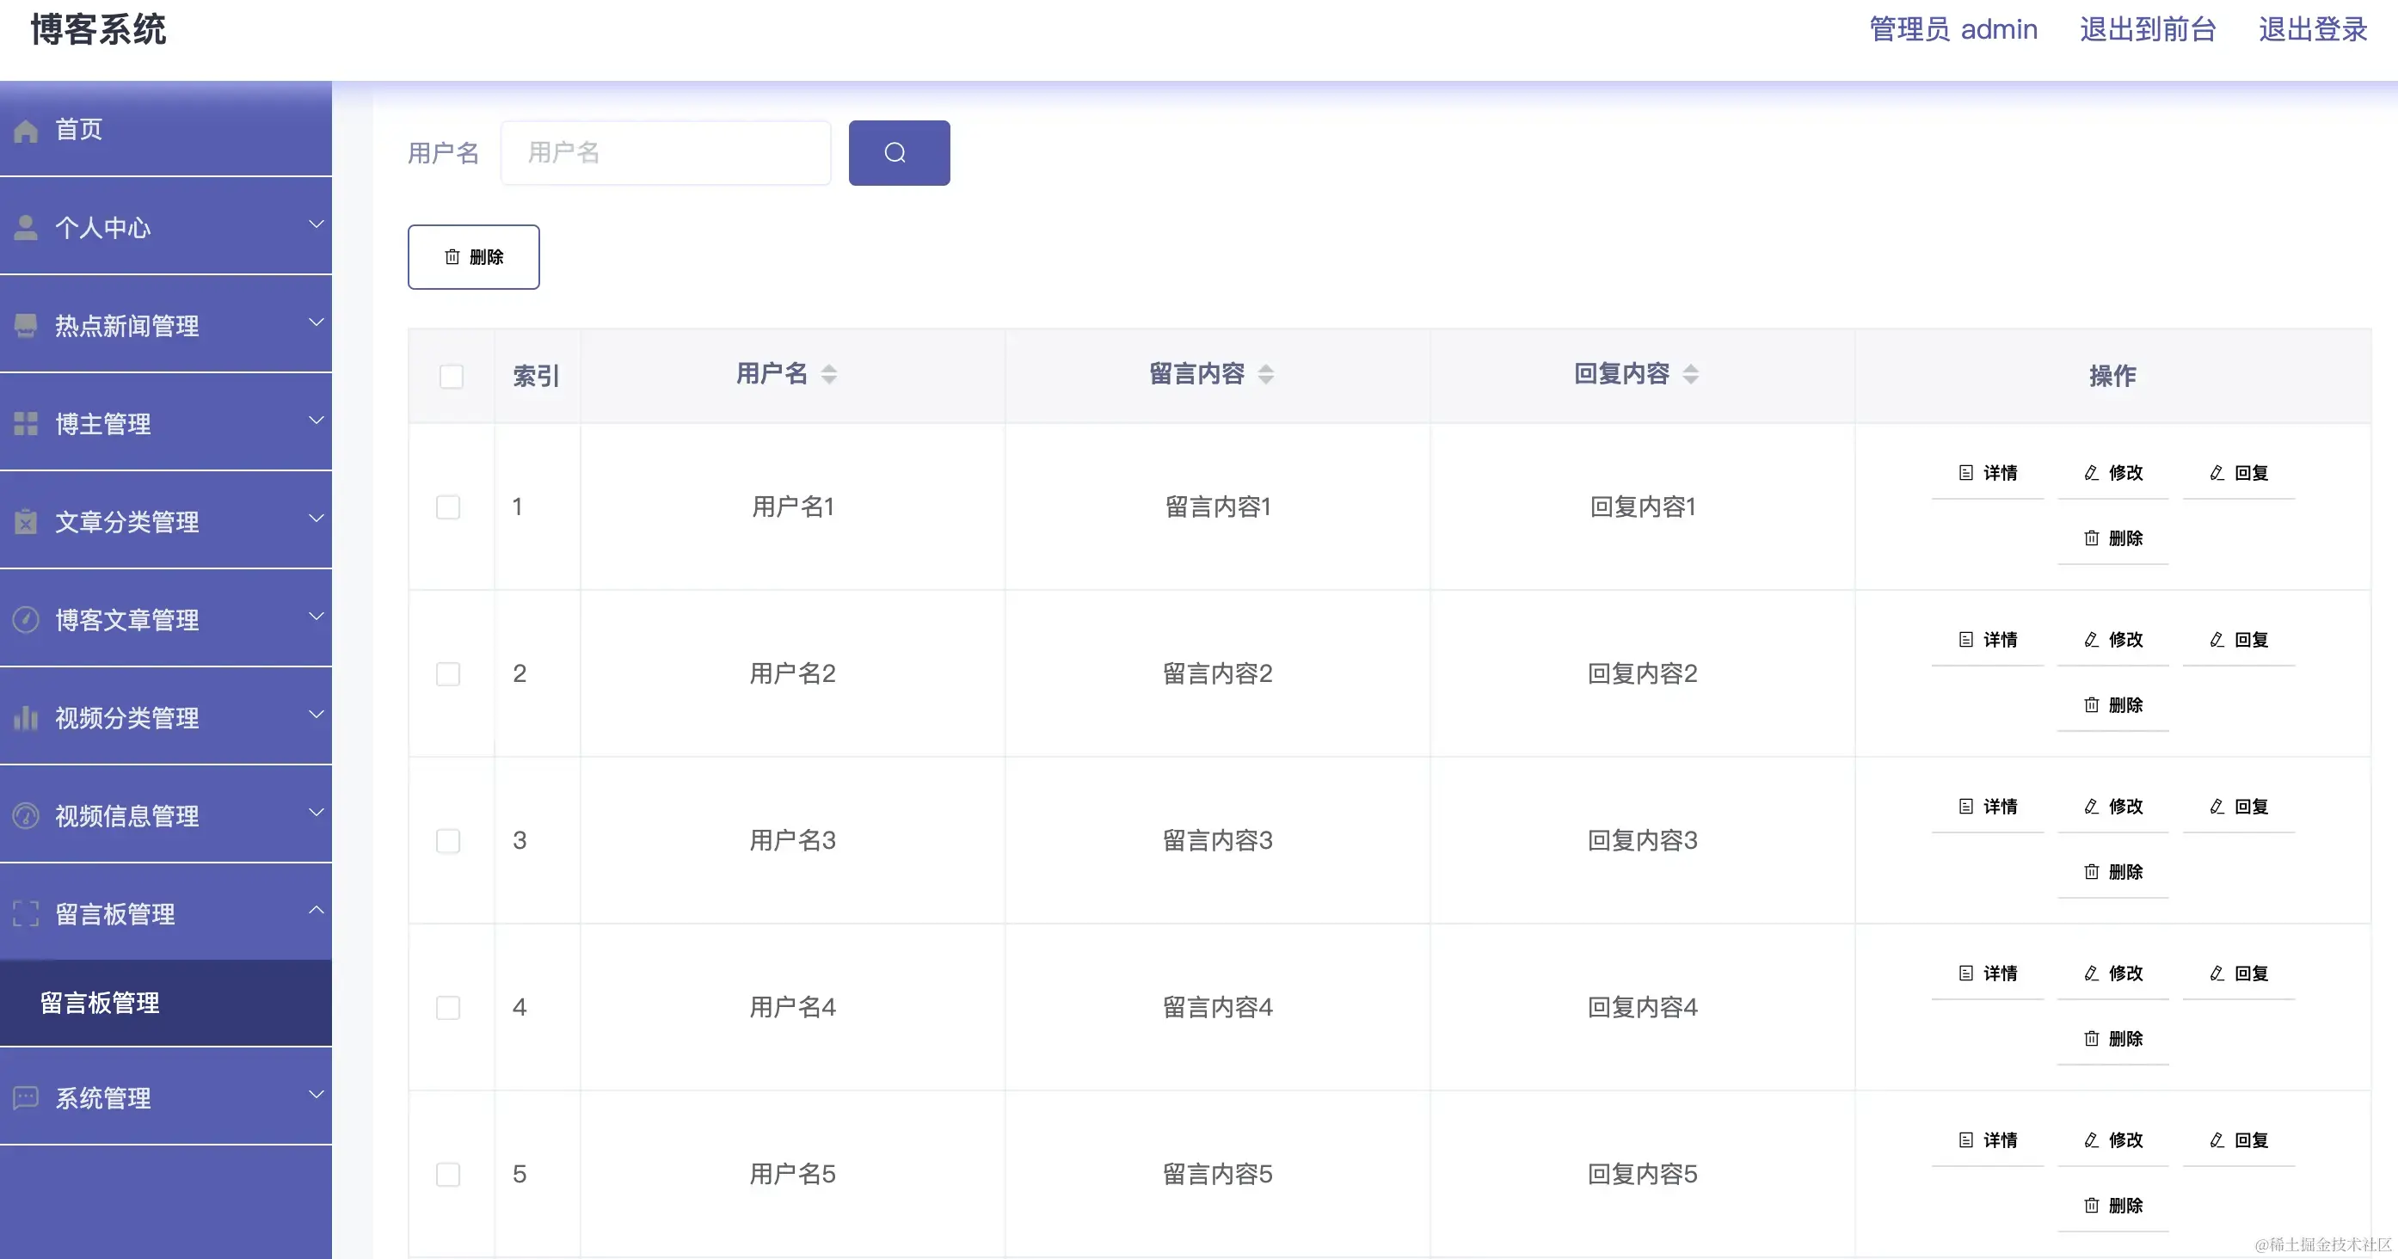The height and width of the screenshot is (1259, 2398).
Task: Click the bulk 删除 button above table
Action: click(474, 257)
